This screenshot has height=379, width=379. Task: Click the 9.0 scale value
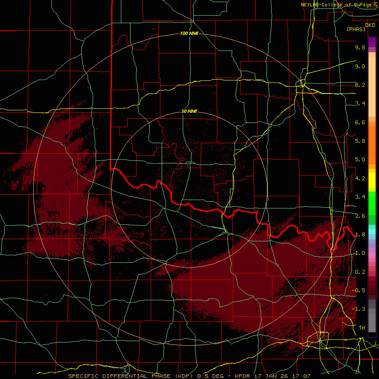pyautogui.click(x=360, y=66)
